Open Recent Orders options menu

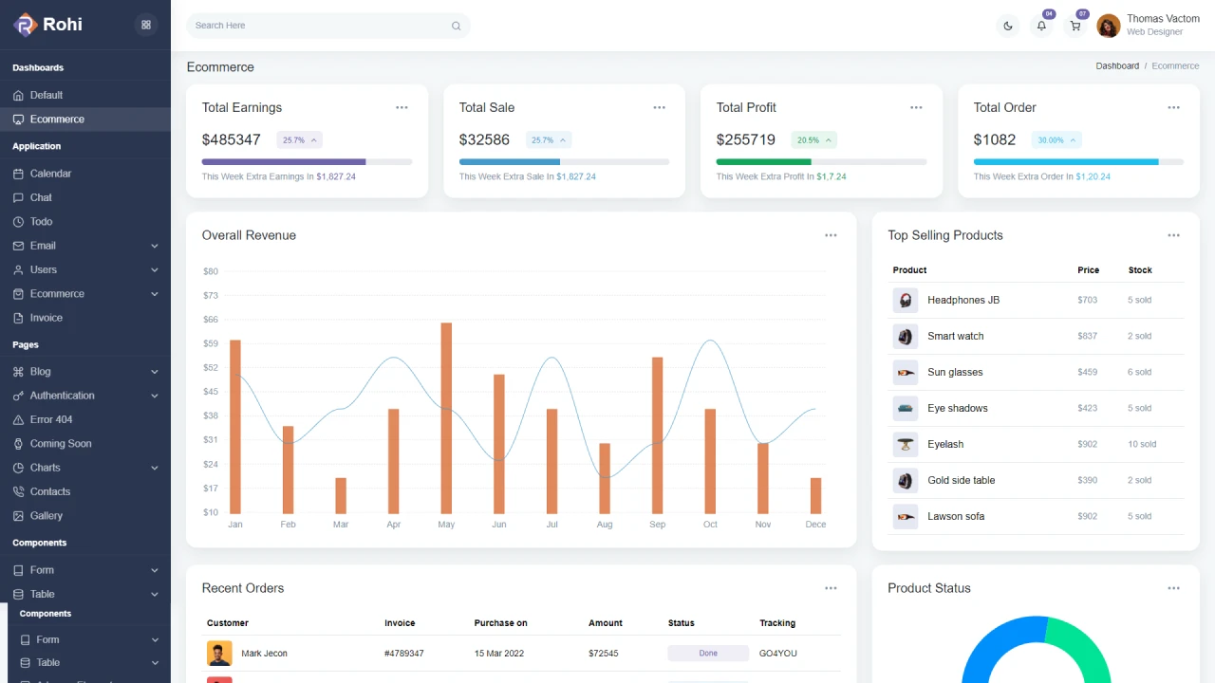click(x=831, y=588)
